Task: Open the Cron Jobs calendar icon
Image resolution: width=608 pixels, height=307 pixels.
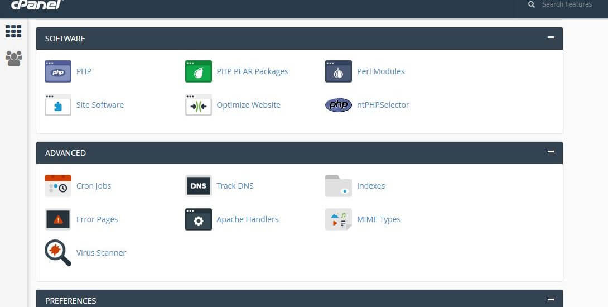Action: (x=58, y=186)
